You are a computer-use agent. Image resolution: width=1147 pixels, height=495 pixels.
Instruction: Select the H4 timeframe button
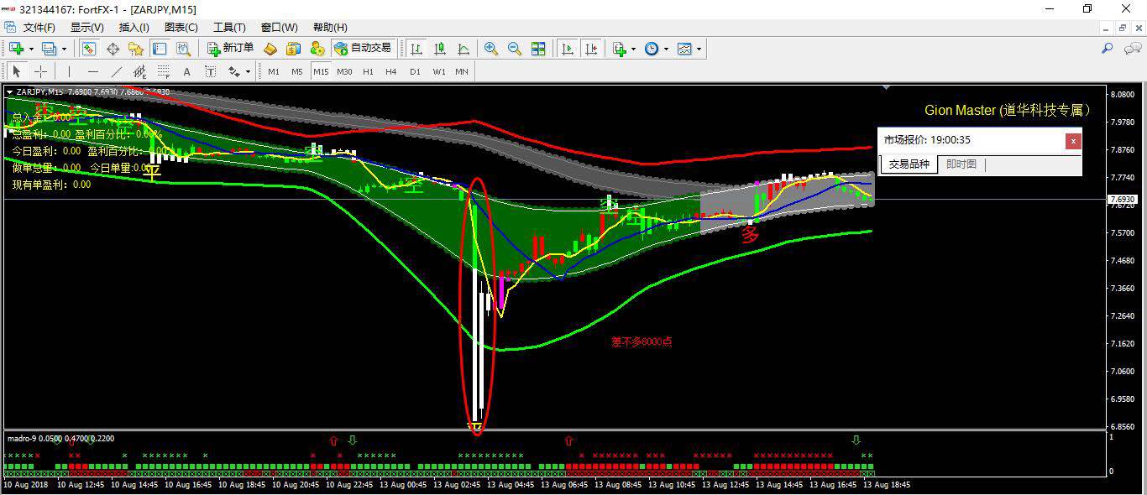tap(391, 71)
